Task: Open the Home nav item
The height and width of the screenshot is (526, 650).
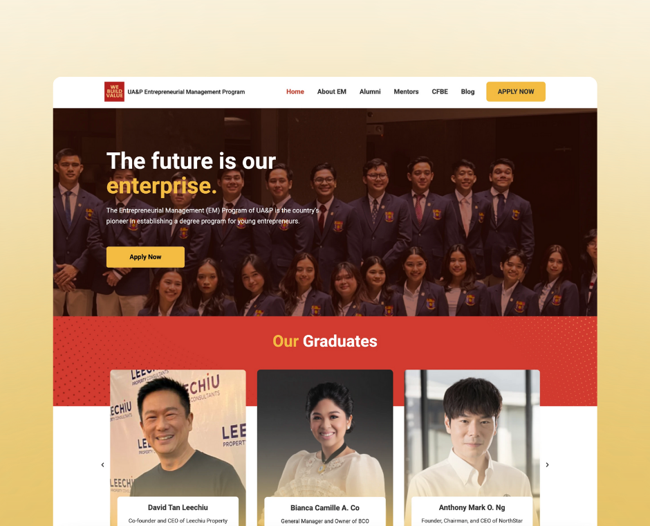Action: tap(295, 91)
